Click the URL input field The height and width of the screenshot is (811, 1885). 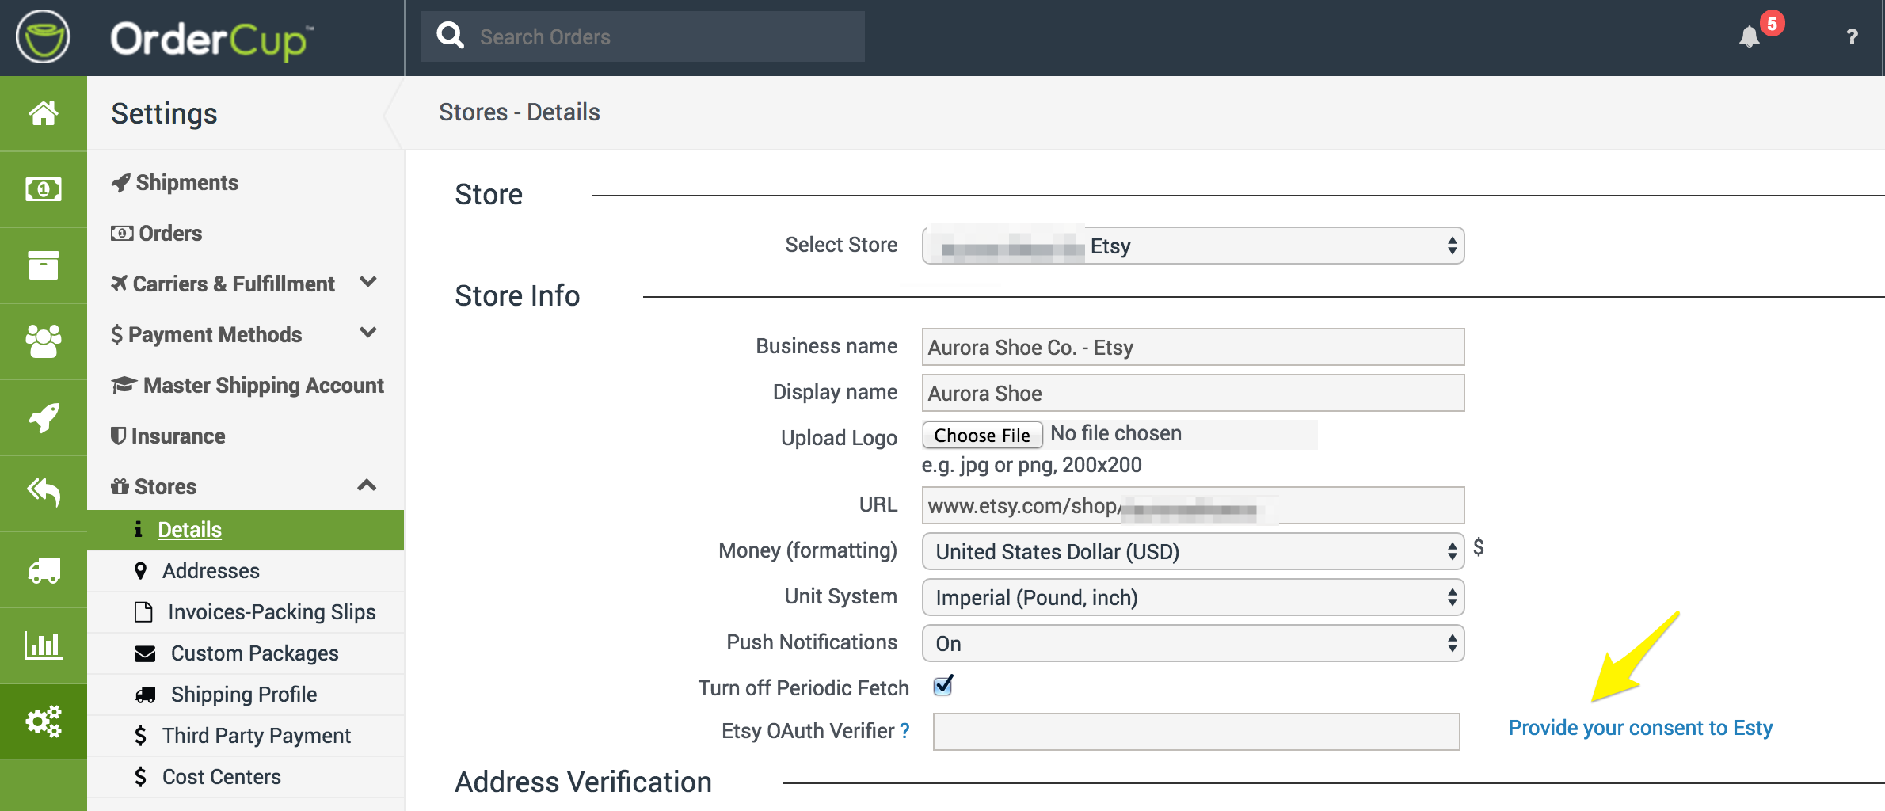[x=1193, y=505]
